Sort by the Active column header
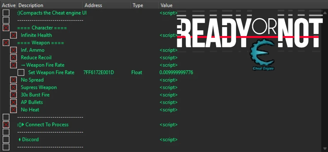 pos(9,5)
